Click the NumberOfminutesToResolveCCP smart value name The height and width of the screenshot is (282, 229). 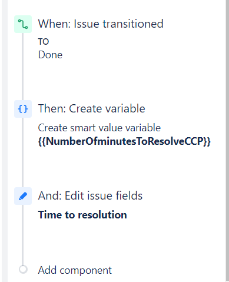[x=124, y=141]
